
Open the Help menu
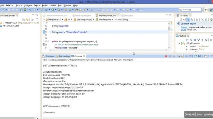(75, 5)
